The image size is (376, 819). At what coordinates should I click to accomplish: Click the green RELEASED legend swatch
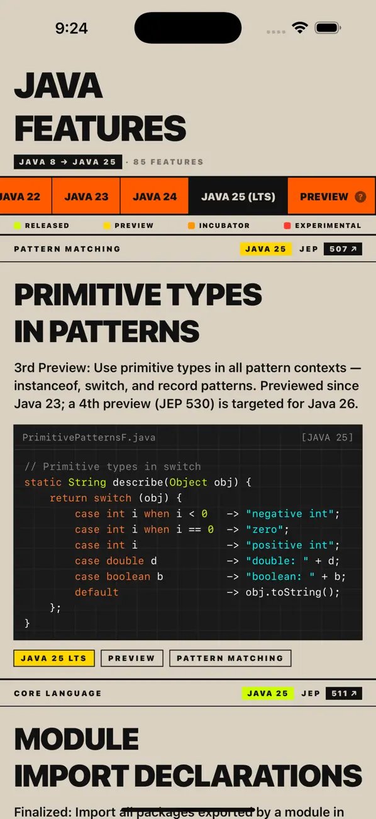pos(18,226)
